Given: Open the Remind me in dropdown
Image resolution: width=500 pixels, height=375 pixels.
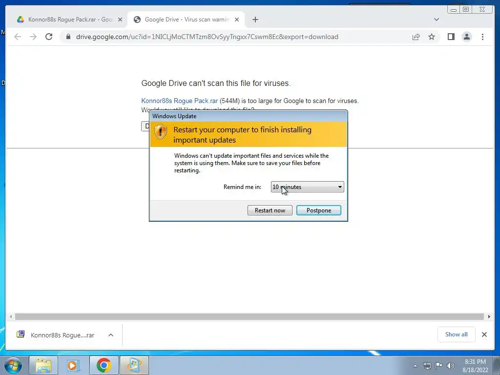Looking at the screenshot, I should [x=307, y=187].
